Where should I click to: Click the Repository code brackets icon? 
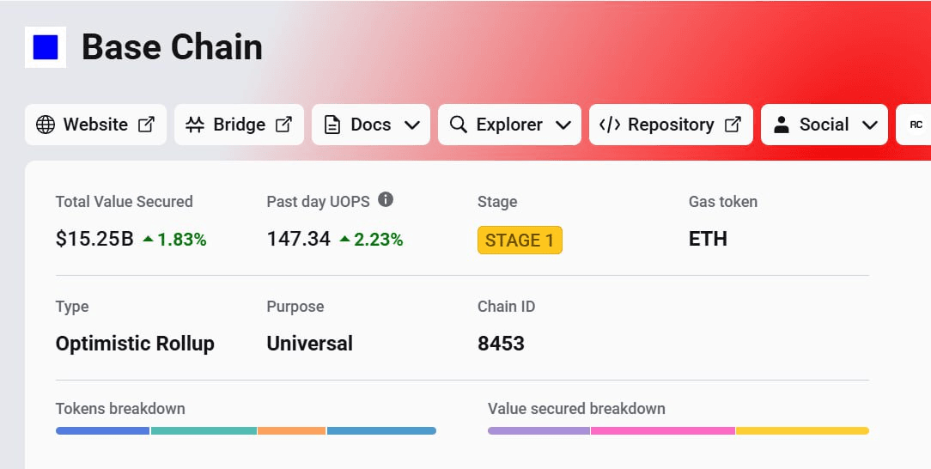tap(609, 125)
